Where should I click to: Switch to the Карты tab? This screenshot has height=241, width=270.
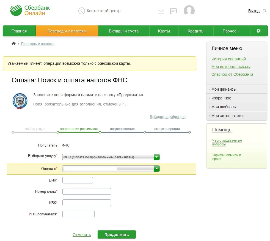tap(164, 31)
